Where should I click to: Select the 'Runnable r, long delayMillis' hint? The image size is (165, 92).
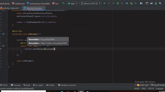point(48,39)
